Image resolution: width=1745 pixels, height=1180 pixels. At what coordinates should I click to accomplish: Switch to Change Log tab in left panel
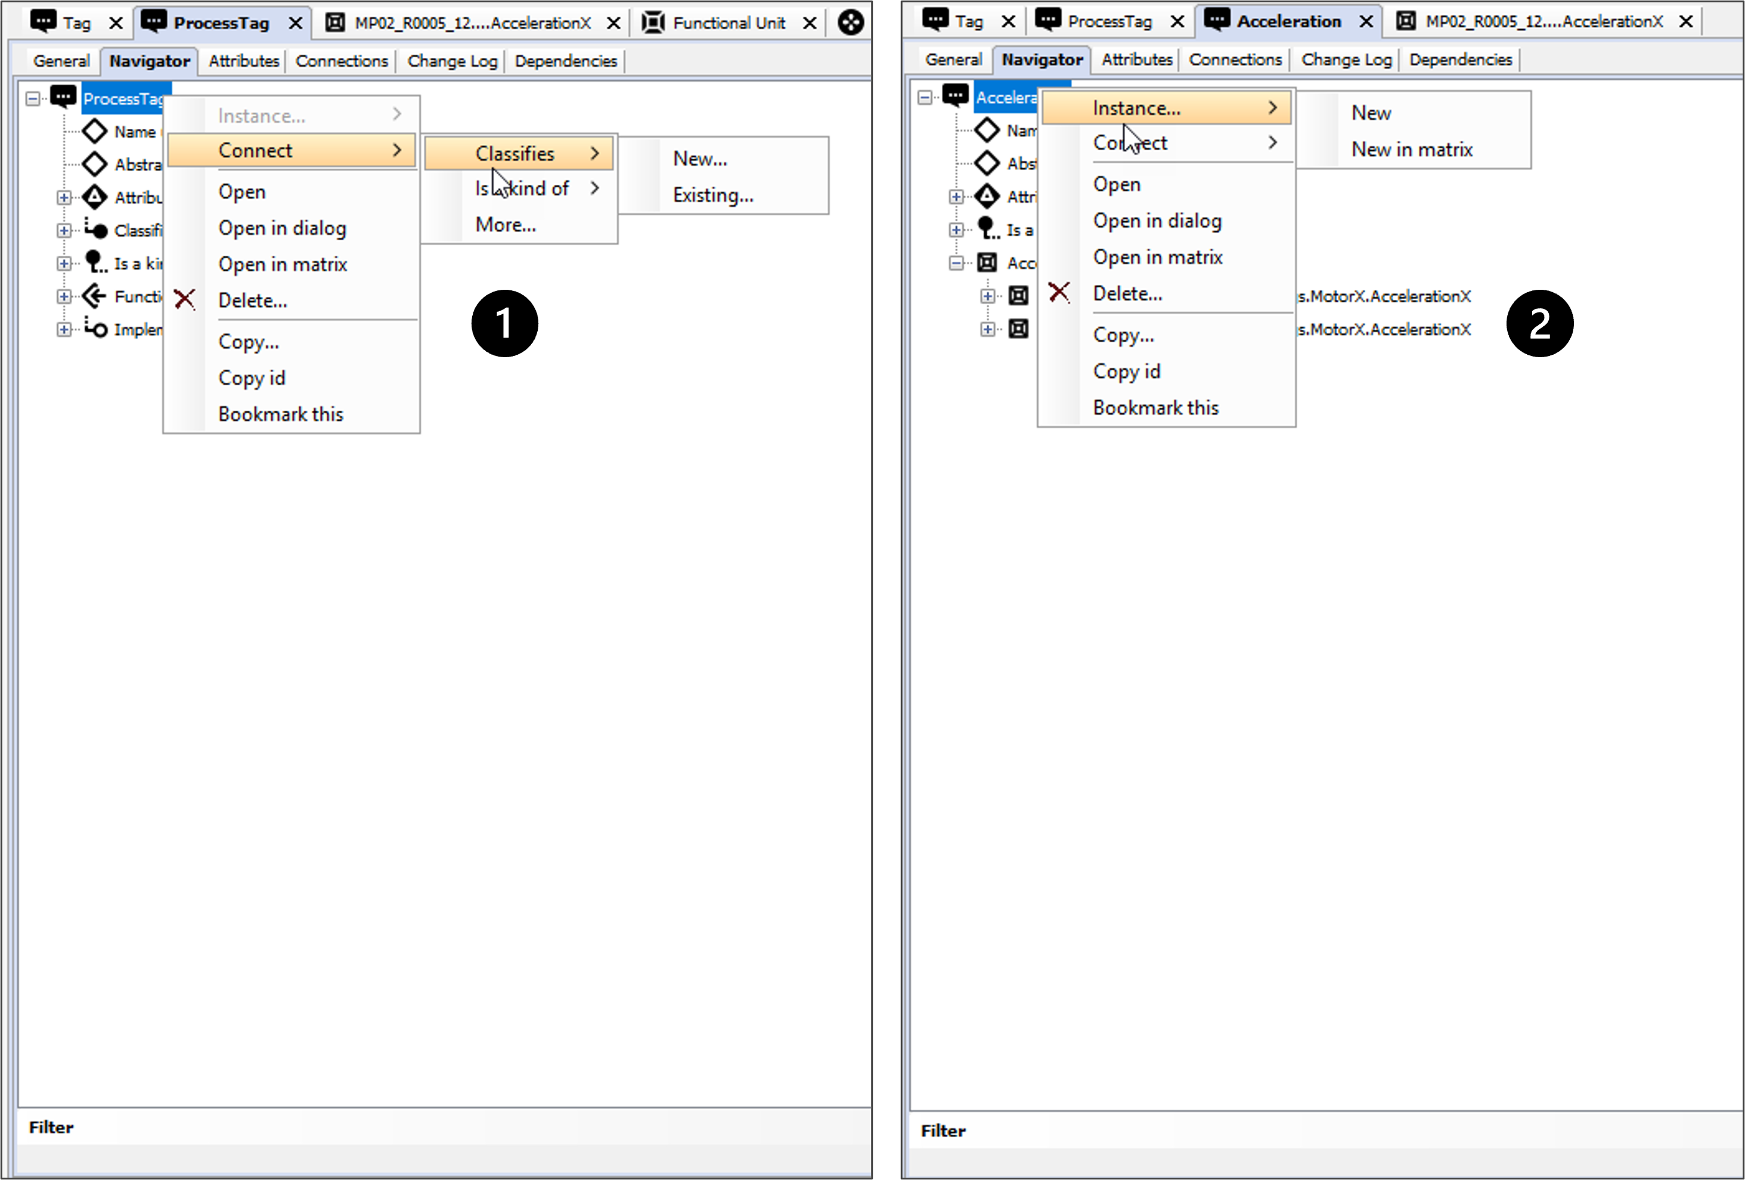click(452, 61)
